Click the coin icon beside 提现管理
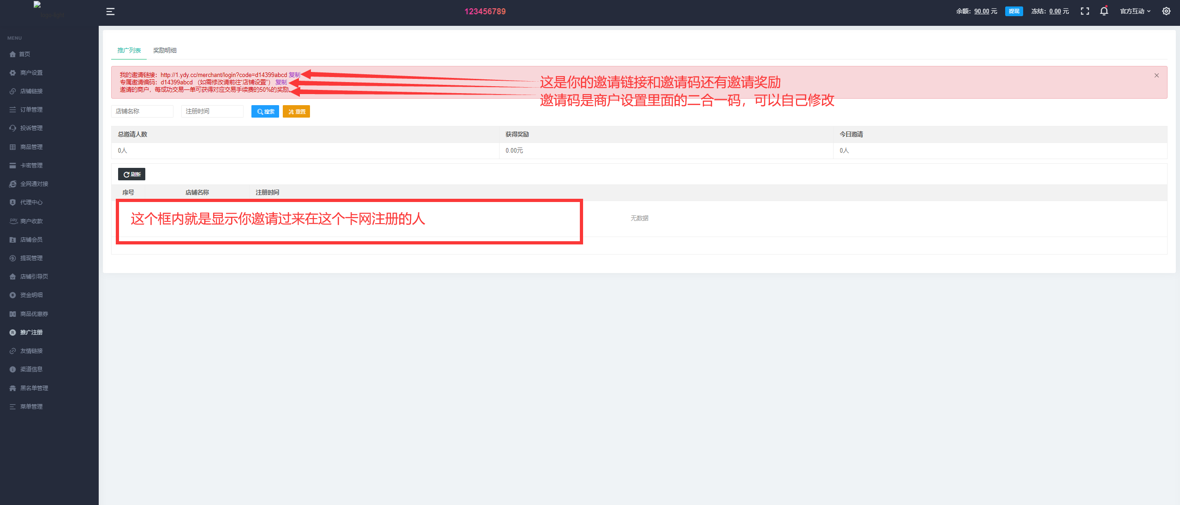Screen dimensions: 1180x505 tap(12, 258)
